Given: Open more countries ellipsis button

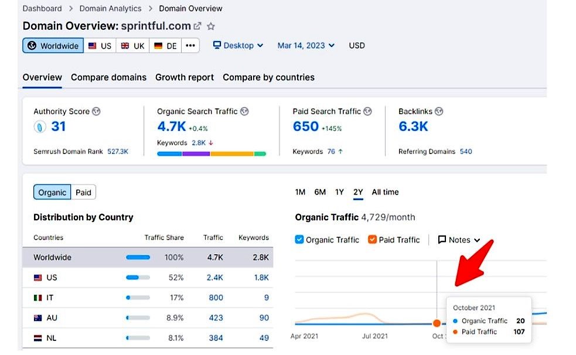Looking at the screenshot, I should pyautogui.click(x=190, y=46).
